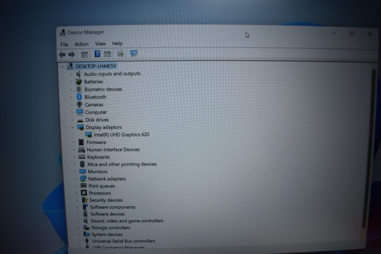Expand the Bluetooth chevron

pos(72,97)
